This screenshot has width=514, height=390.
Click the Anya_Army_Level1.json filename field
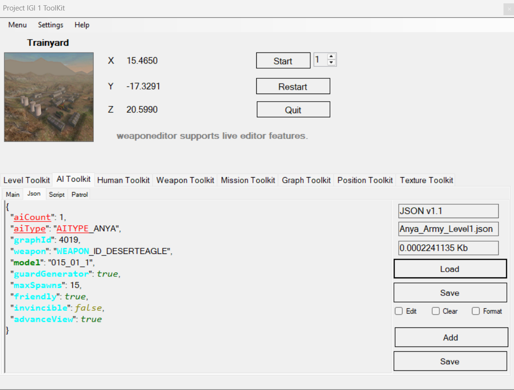[x=448, y=229]
